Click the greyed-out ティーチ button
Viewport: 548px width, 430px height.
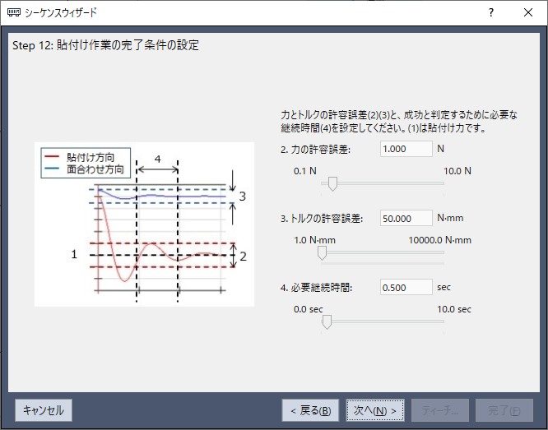coord(439,409)
